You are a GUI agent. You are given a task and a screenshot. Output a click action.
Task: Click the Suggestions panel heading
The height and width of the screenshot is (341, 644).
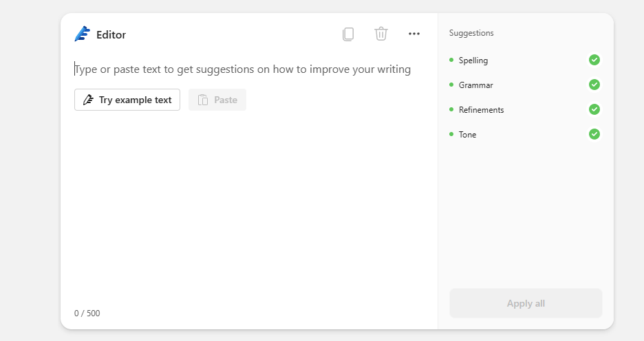[x=471, y=33]
